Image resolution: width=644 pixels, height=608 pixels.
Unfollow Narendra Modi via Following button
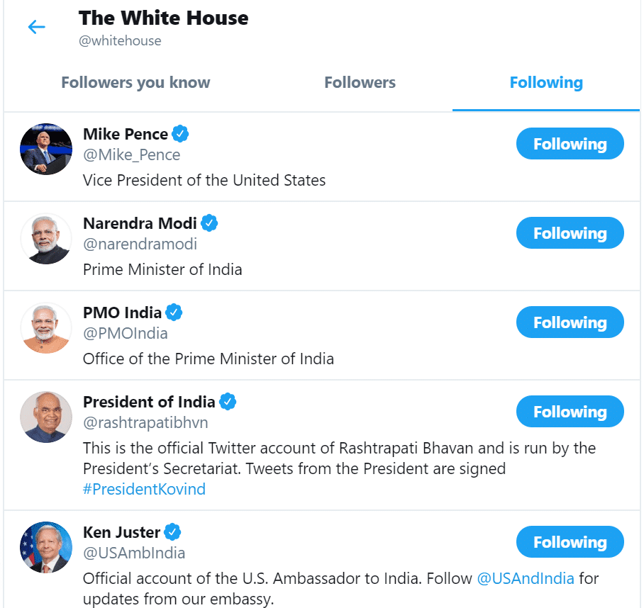coord(570,234)
